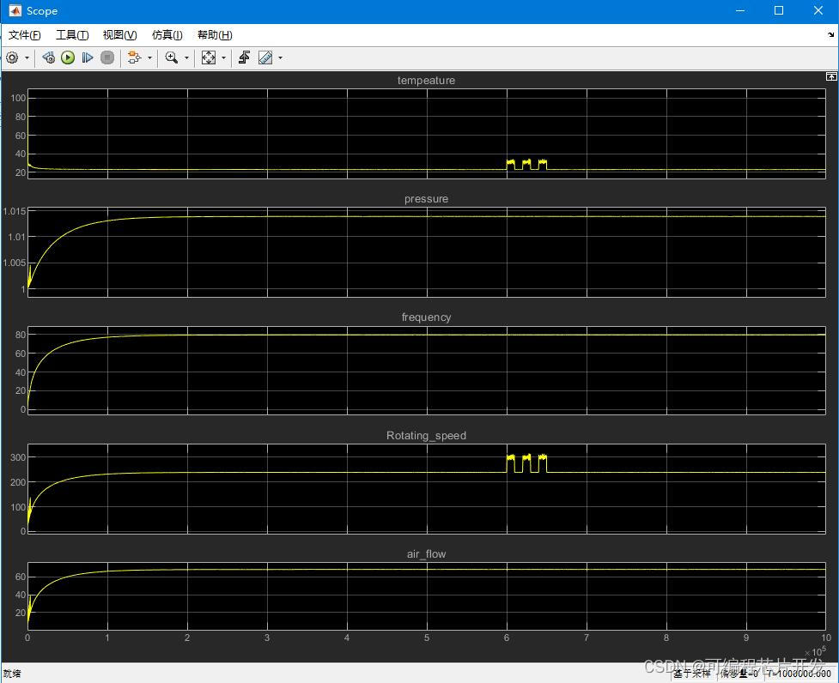Expand the zoom tool dropdown arrow
This screenshot has width=839, height=683.
186,57
